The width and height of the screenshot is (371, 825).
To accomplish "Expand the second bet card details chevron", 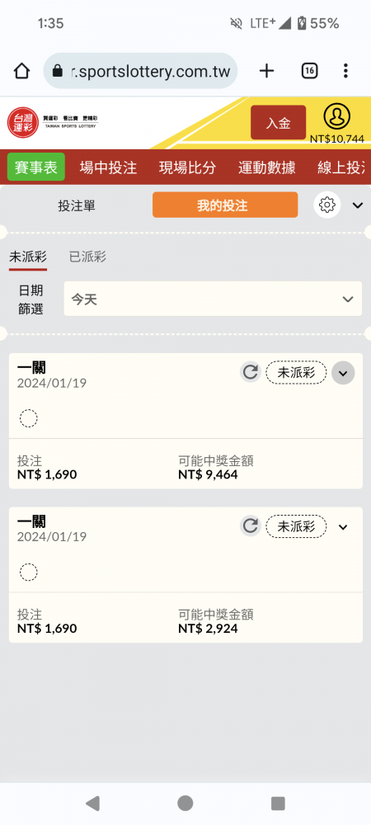I will click(343, 526).
